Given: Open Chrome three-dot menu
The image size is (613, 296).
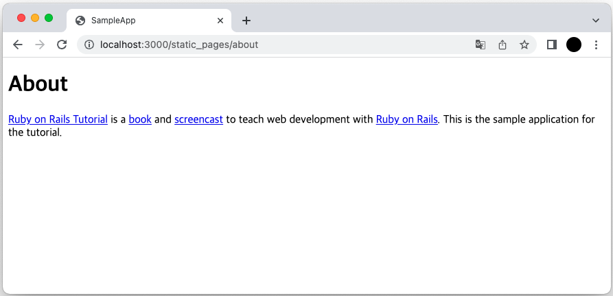Looking at the screenshot, I should pyautogui.click(x=596, y=45).
